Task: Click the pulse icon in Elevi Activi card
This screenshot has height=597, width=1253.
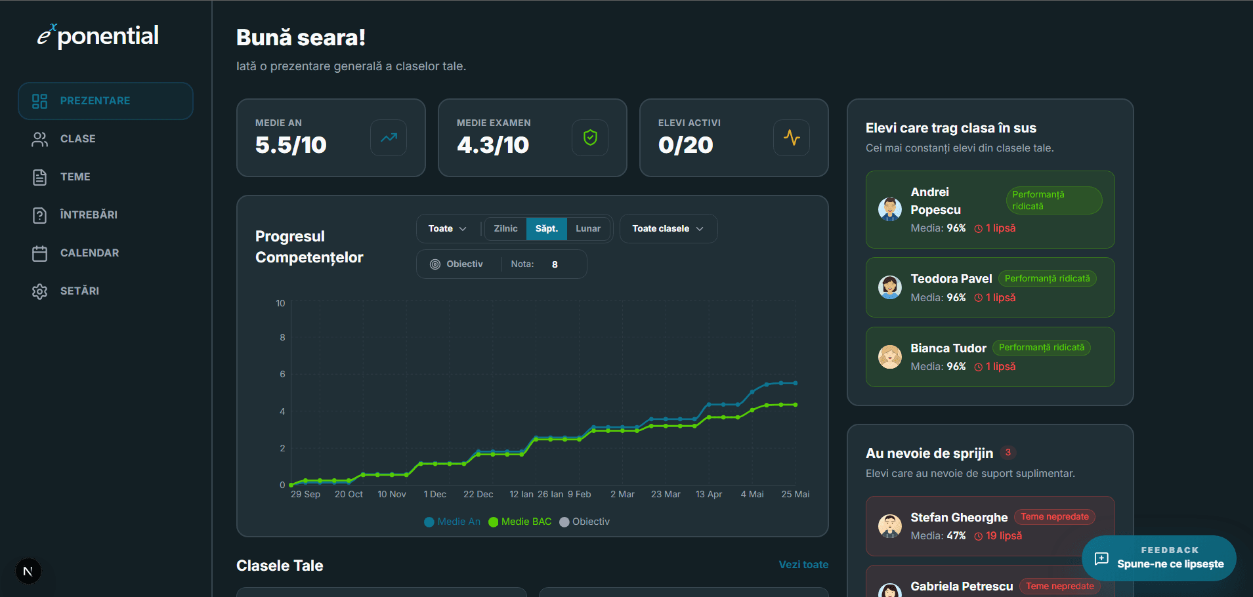Action: click(792, 138)
